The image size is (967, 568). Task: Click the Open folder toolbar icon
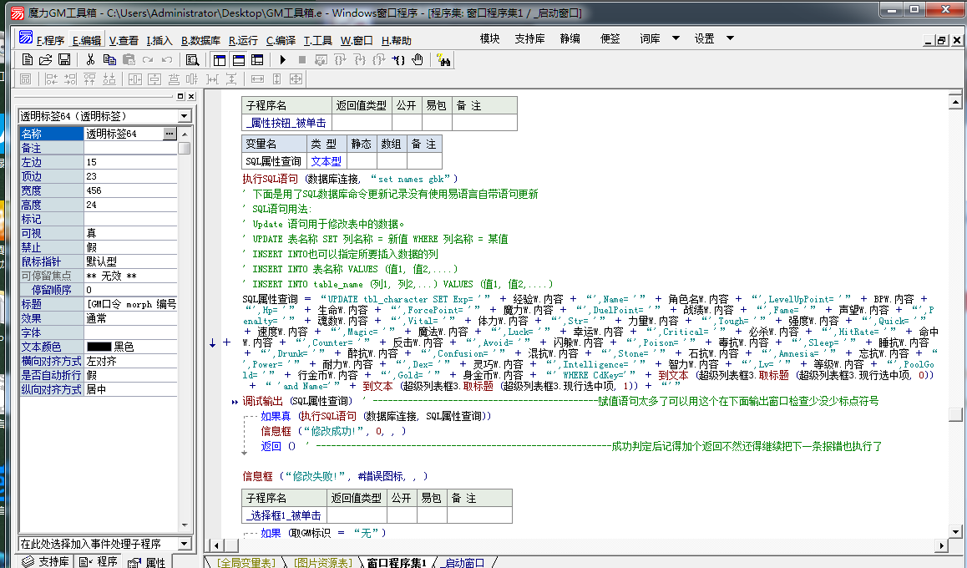point(45,59)
